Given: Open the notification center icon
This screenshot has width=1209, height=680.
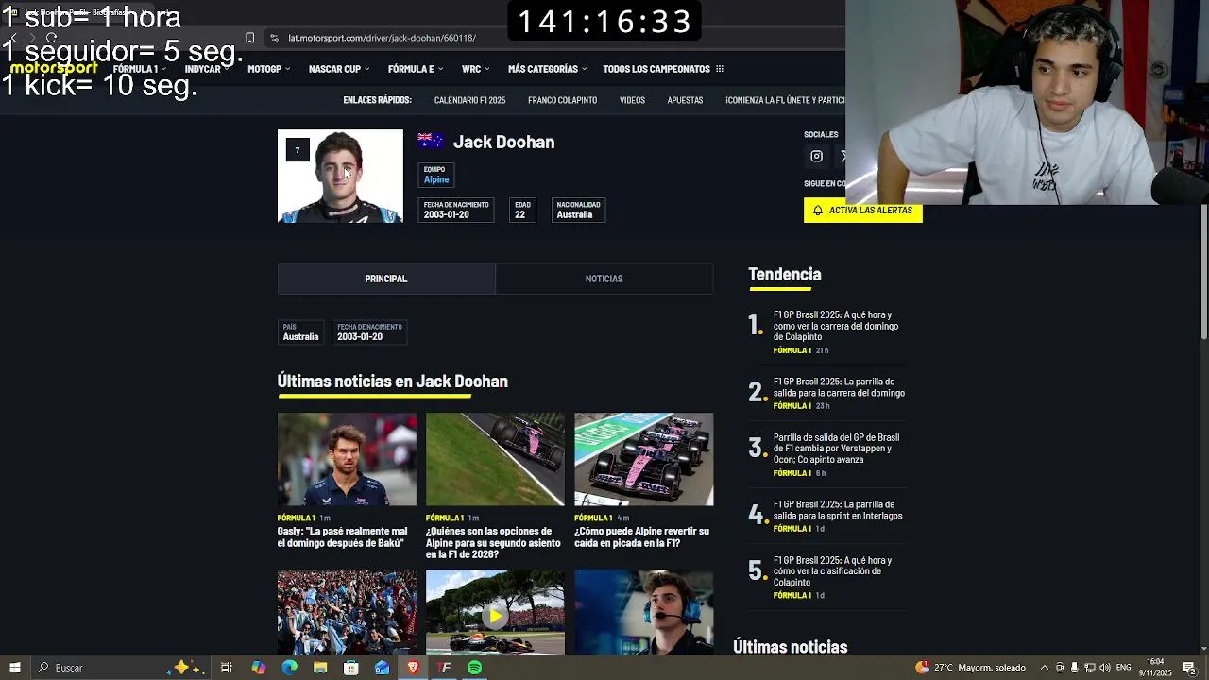Looking at the screenshot, I should [1189, 668].
